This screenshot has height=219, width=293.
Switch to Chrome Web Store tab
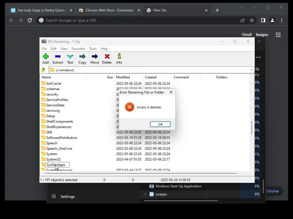109,10
